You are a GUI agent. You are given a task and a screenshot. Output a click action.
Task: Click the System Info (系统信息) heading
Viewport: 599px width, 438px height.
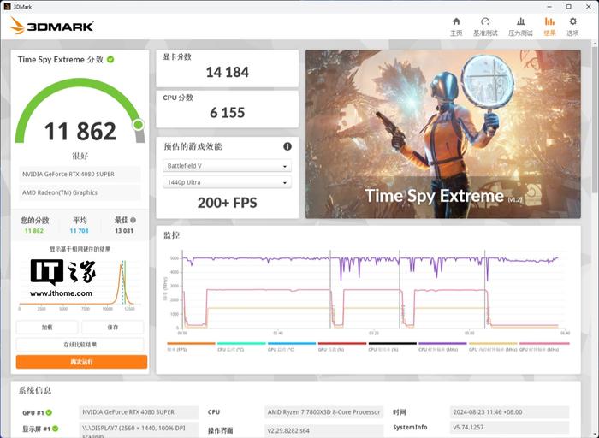click(x=35, y=391)
